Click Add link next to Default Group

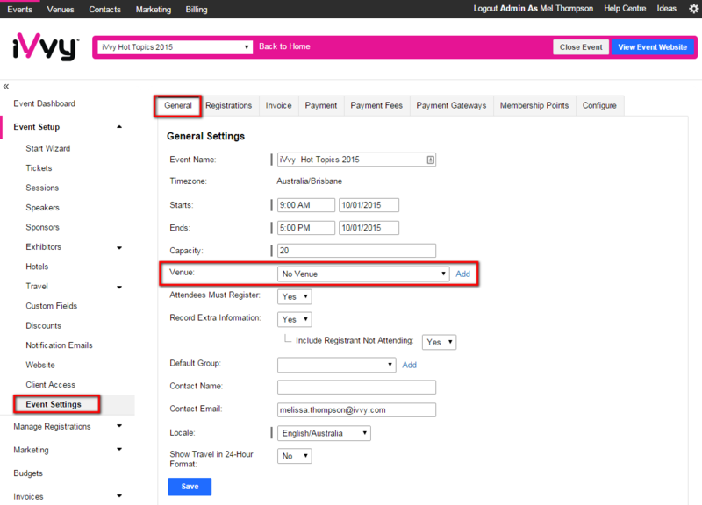coord(409,365)
